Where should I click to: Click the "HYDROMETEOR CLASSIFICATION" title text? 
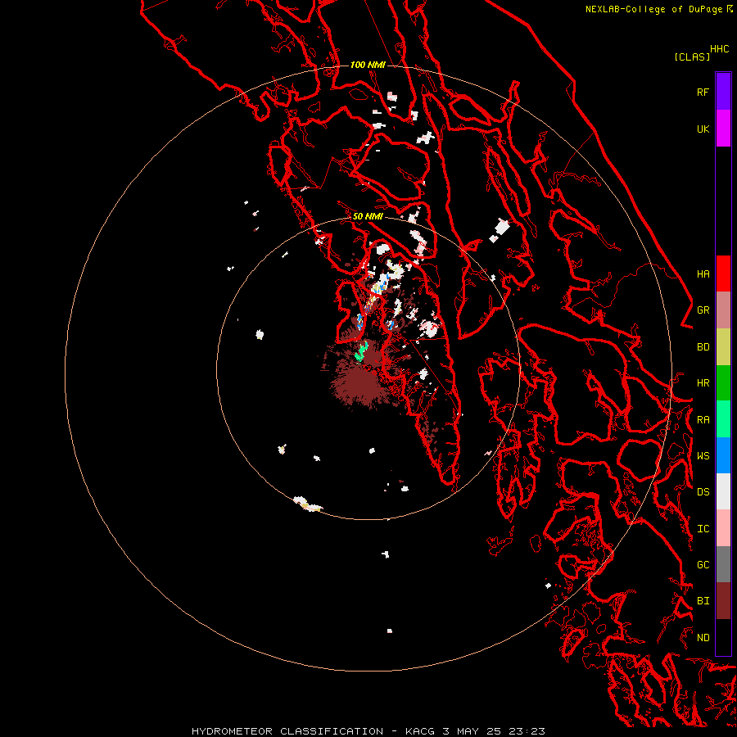click(287, 731)
